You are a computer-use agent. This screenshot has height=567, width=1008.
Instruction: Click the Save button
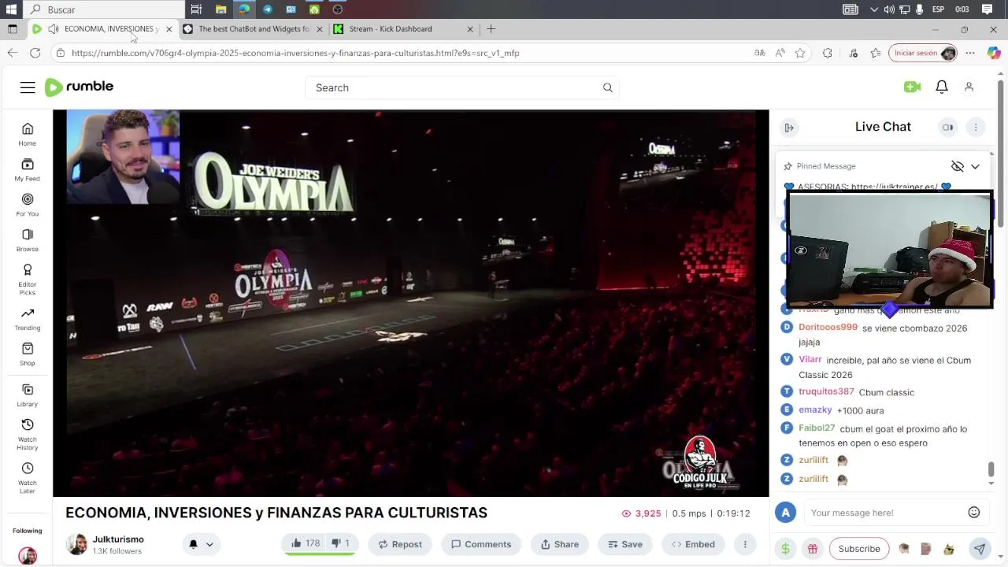[626, 544]
